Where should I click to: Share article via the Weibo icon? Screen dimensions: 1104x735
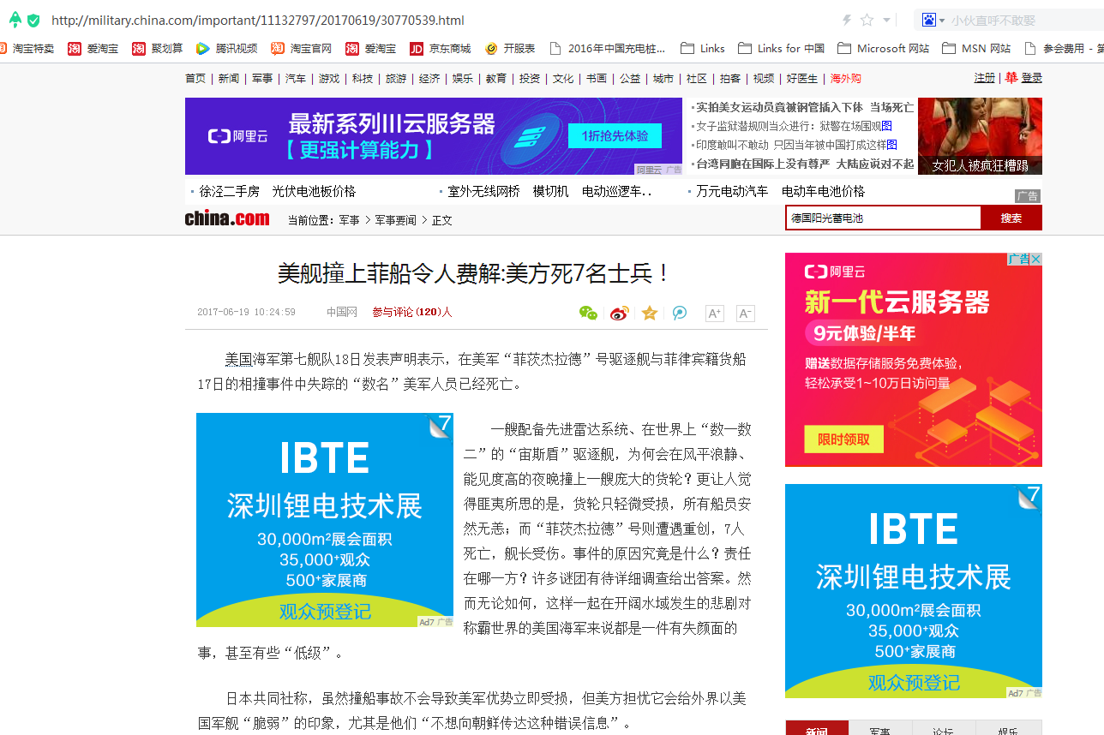click(620, 314)
